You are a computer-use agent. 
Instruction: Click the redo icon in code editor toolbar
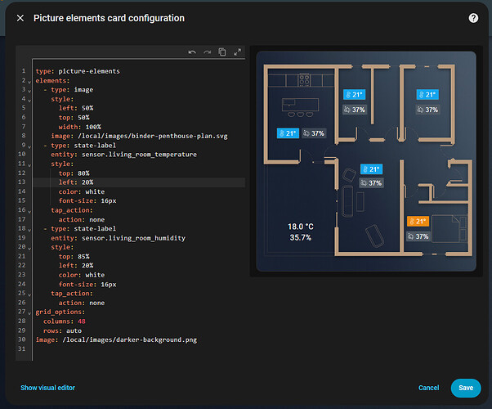point(207,52)
